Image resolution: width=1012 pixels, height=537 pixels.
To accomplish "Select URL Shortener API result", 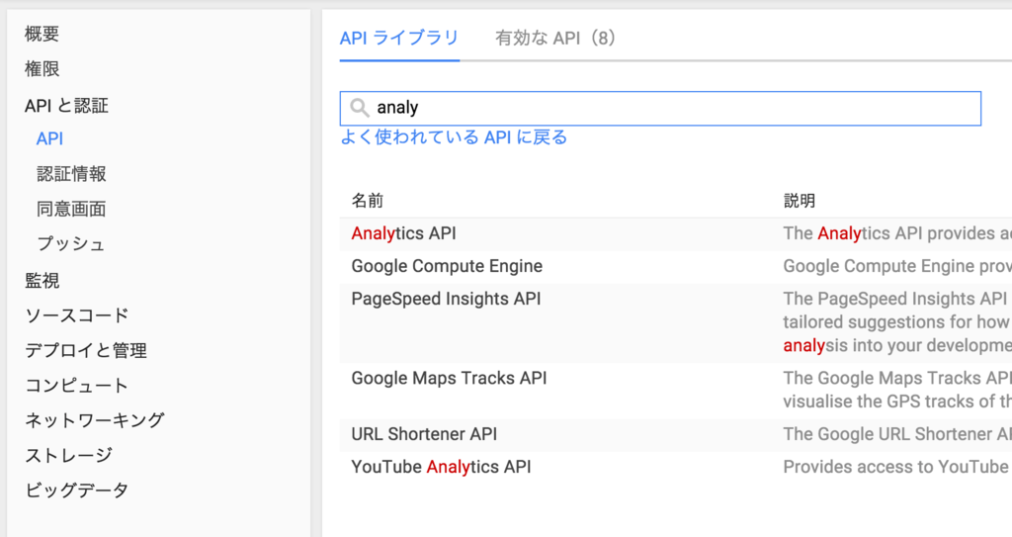I will pyautogui.click(x=424, y=434).
